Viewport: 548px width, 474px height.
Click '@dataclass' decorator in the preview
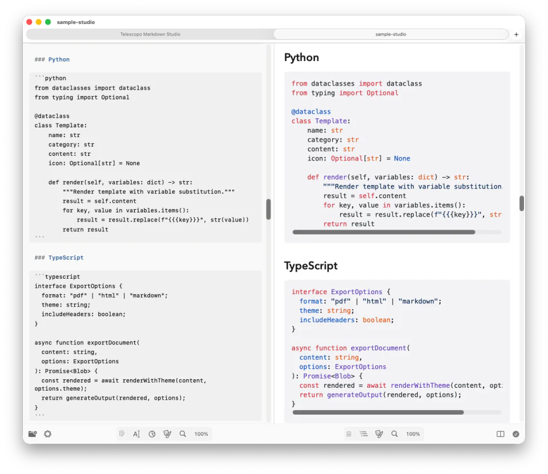(x=311, y=111)
